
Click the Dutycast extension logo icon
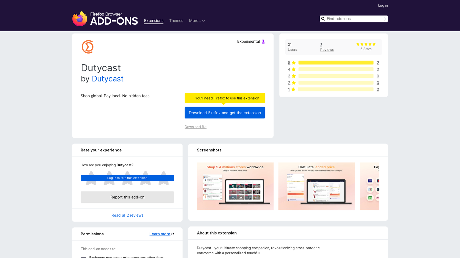(x=88, y=47)
